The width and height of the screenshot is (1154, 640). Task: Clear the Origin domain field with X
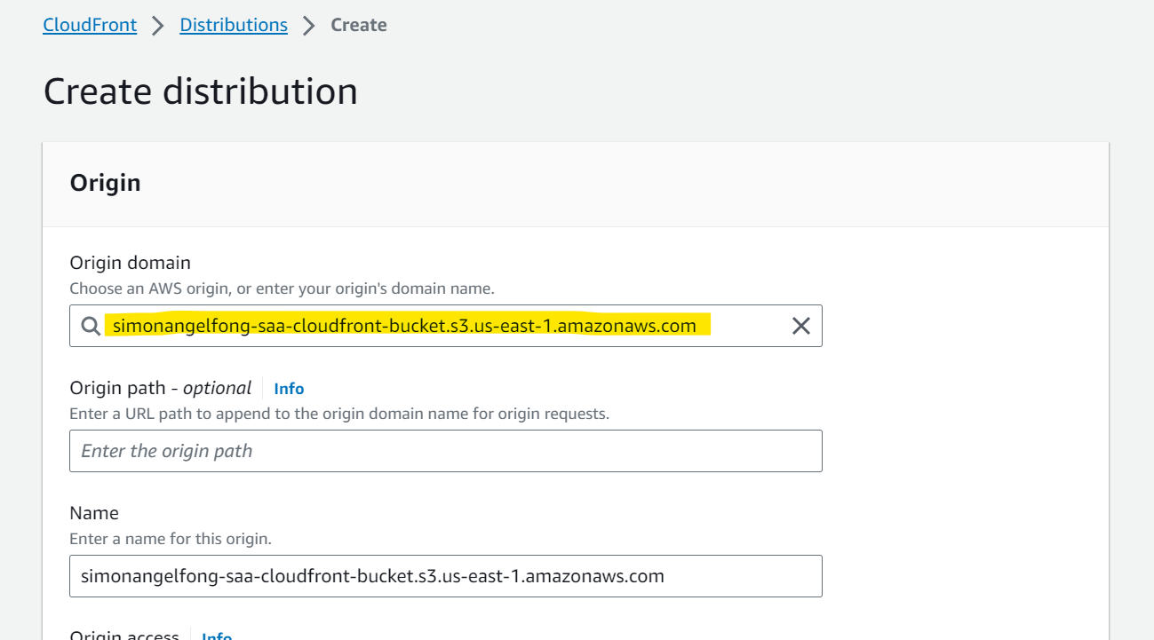click(x=800, y=326)
